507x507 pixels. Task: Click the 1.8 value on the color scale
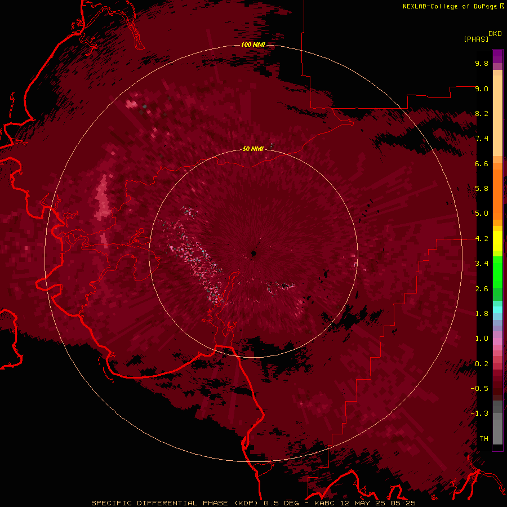[482, 314]
